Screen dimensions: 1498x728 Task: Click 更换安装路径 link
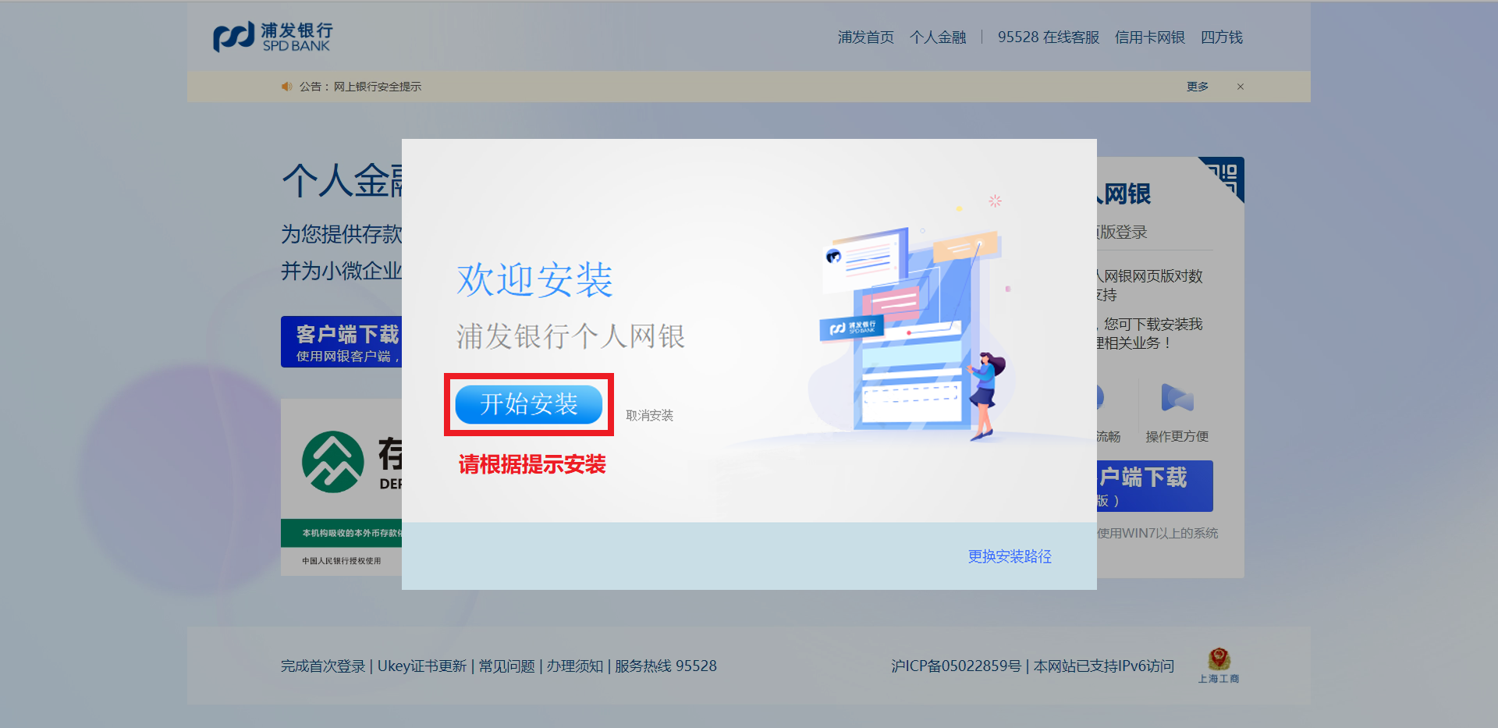[x=1010, y=556]
